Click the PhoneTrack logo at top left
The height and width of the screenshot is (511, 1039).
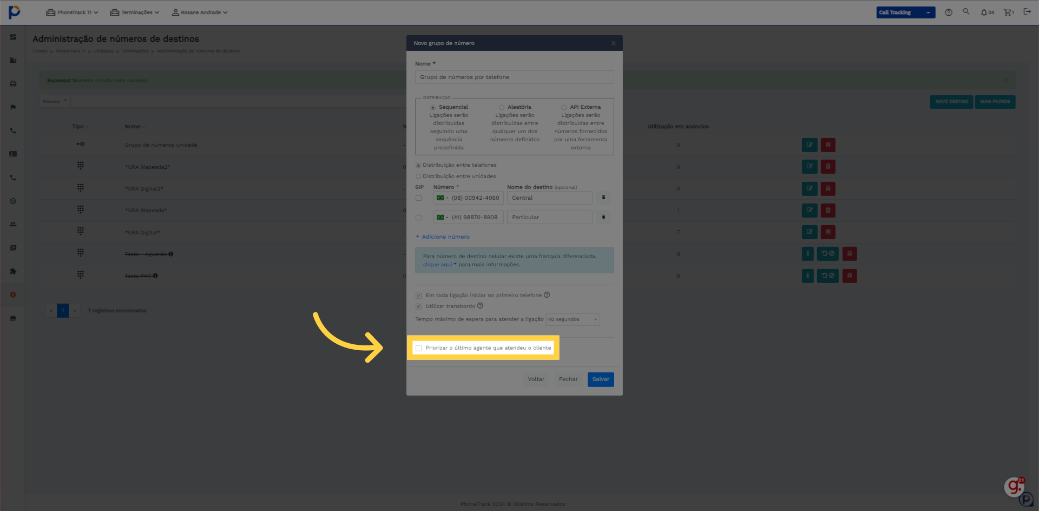[15, 12]
